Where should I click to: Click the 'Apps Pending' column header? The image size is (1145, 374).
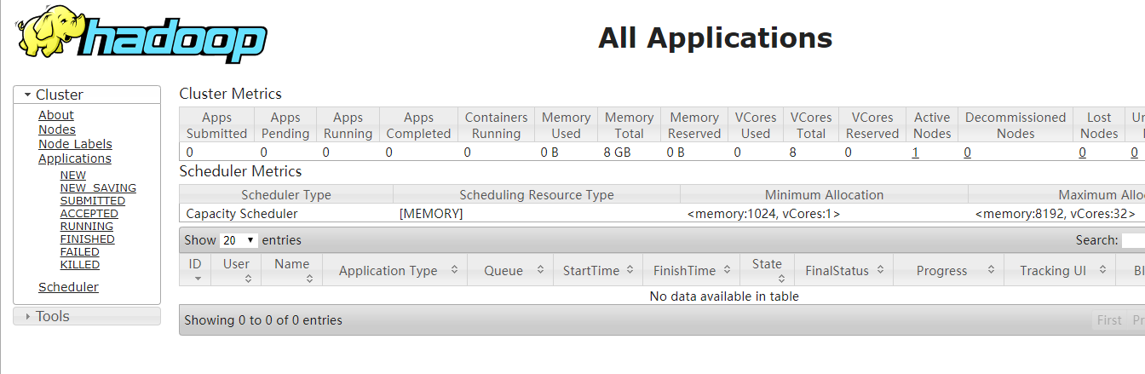(x=285, y=125)
